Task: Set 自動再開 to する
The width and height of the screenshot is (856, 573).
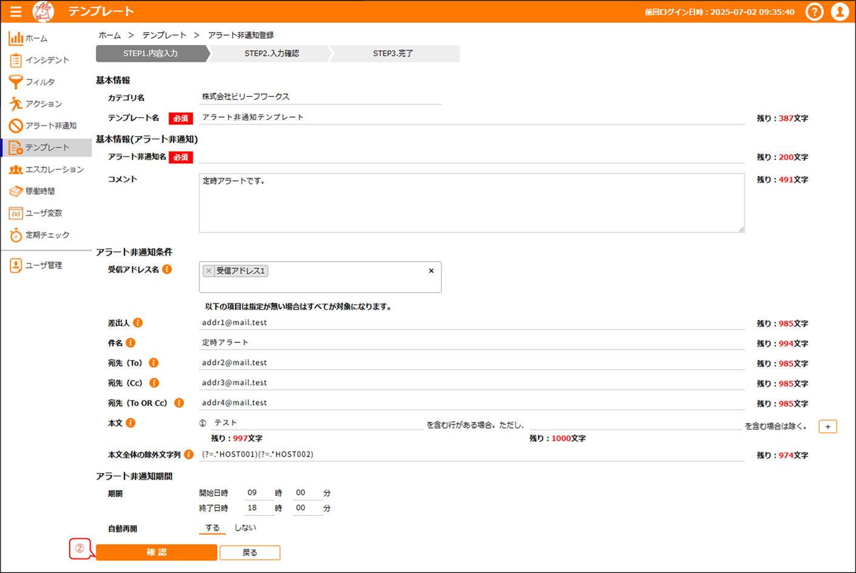Action: pos(212,527)
